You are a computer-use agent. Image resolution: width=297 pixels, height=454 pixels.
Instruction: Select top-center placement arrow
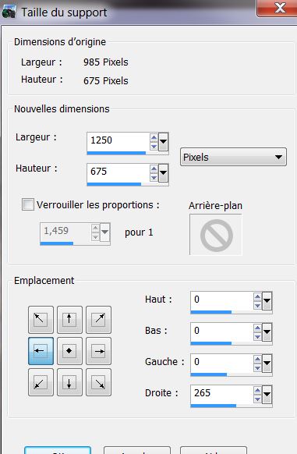pyautogui.click(x=69, y=320)
